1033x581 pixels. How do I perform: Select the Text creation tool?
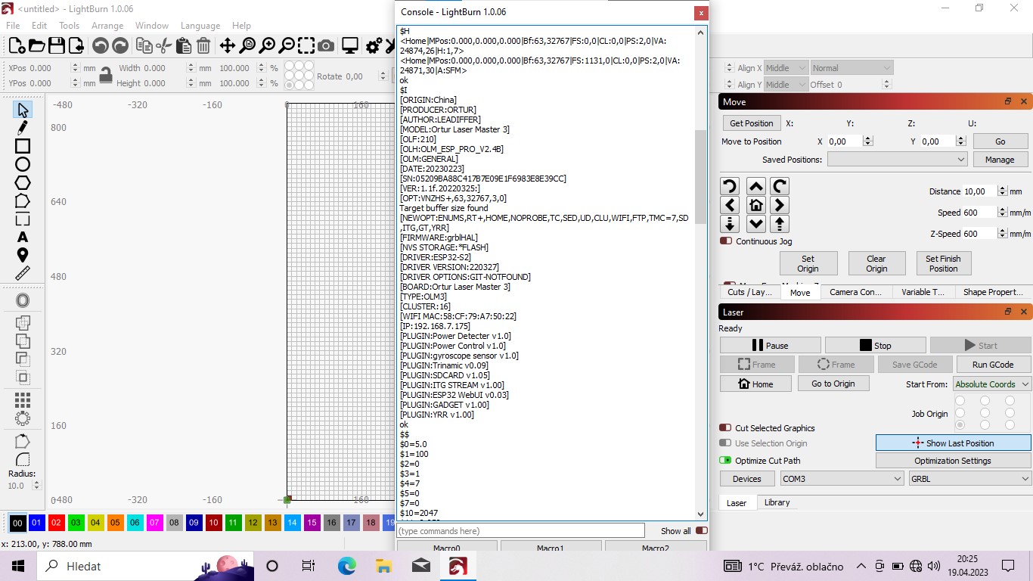pos(23,238)
